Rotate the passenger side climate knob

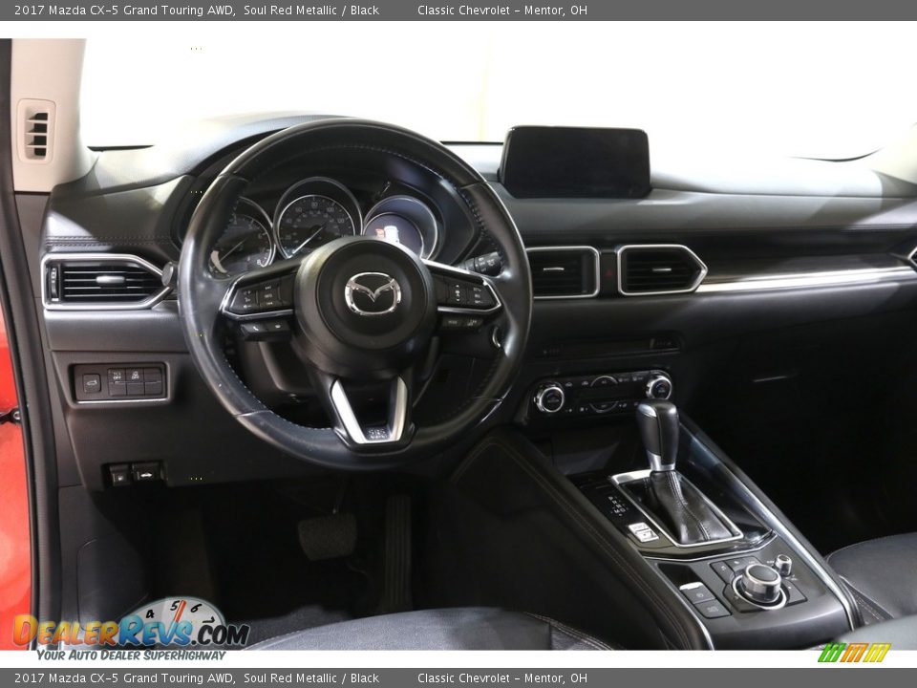660,390
